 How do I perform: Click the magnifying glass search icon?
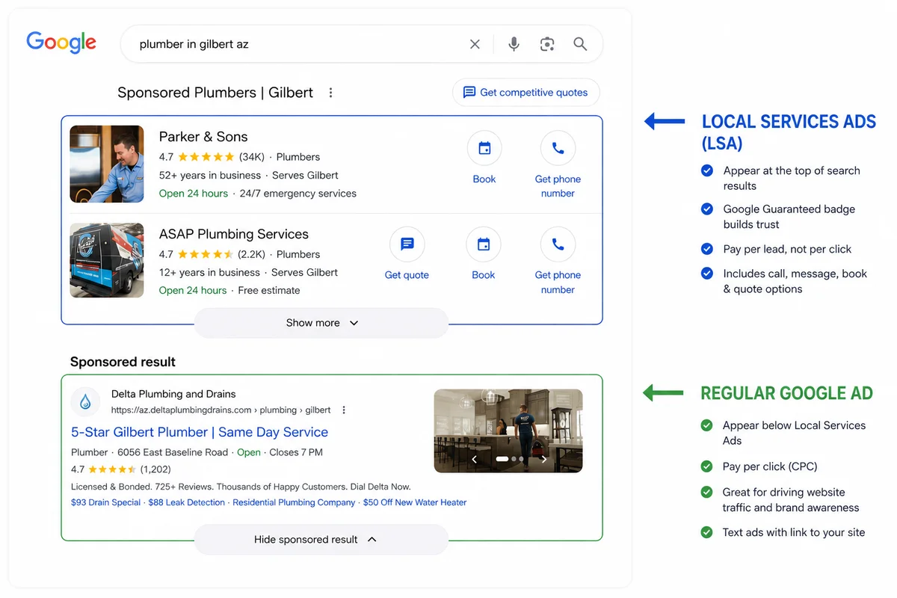tap(580, 44)
